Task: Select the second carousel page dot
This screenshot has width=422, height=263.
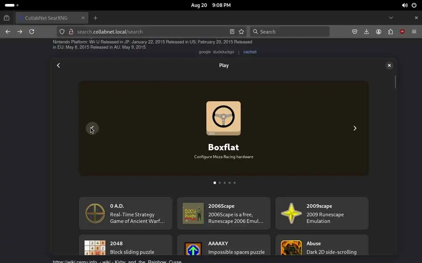Action: [220, 183]
